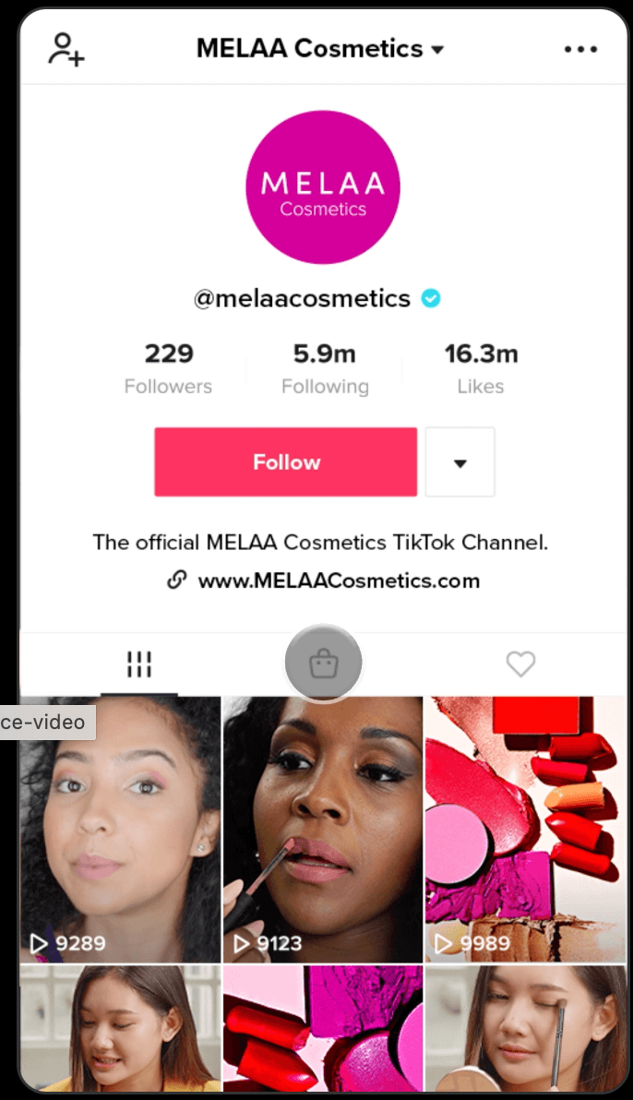Click the link chain icon

point(177,580)
